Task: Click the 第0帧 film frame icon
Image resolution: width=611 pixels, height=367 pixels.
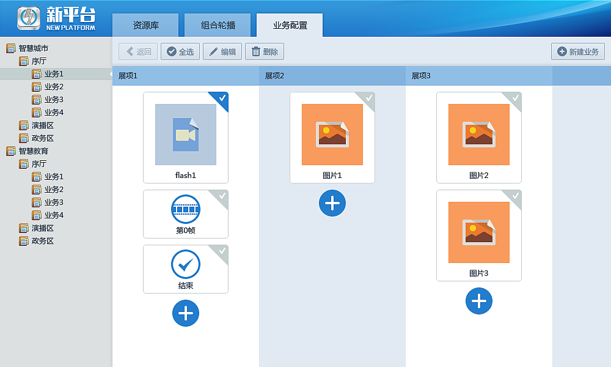Action: (186, 208)
